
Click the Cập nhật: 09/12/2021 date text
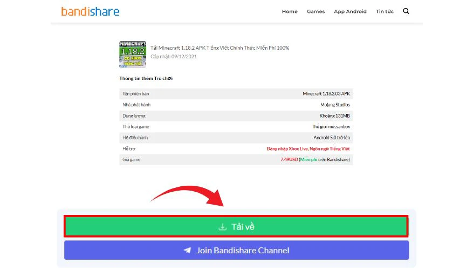[x=173, y=57]
